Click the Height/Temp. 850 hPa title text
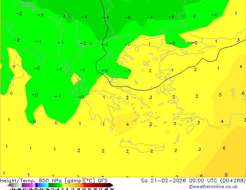 [x=31, y=181]
